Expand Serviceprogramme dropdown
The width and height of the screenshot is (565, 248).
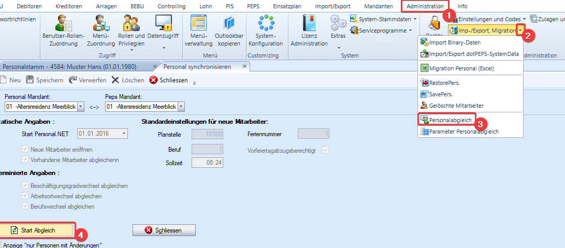click(x=411, y=31)
